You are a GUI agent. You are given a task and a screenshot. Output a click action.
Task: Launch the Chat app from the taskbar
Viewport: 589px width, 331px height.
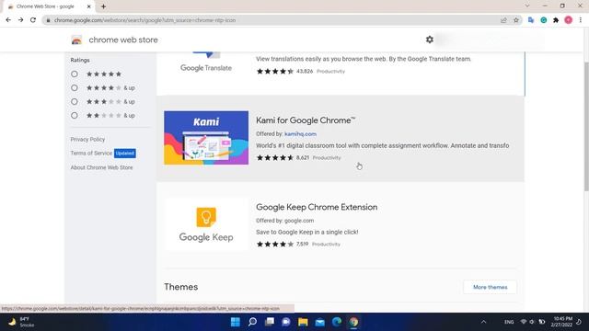point(286,322)
